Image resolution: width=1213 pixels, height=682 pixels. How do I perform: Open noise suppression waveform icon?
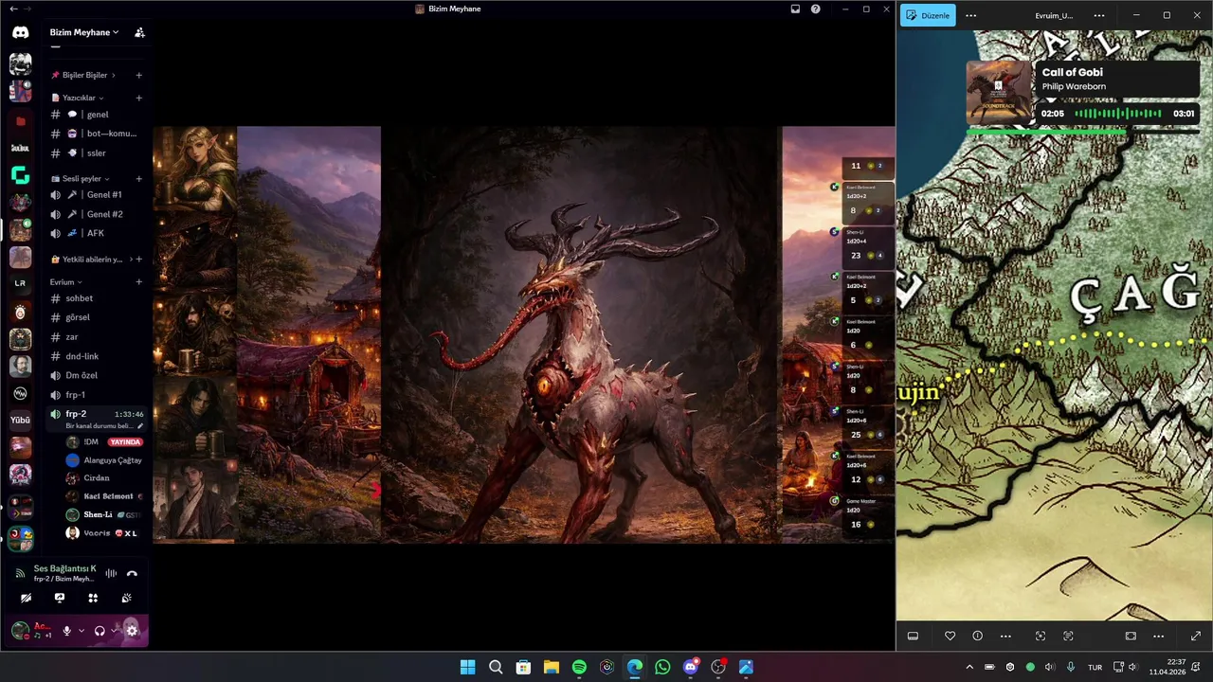coord(111,573)
